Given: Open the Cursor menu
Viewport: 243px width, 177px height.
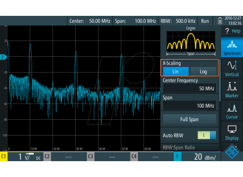Looking at the screenshot, I should [x=232, y=111].
